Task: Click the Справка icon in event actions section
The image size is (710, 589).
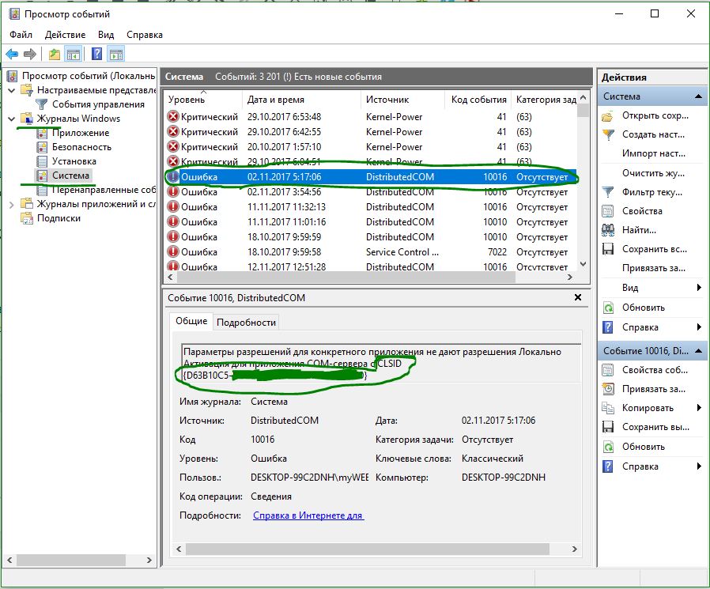Action: point(608,466)
